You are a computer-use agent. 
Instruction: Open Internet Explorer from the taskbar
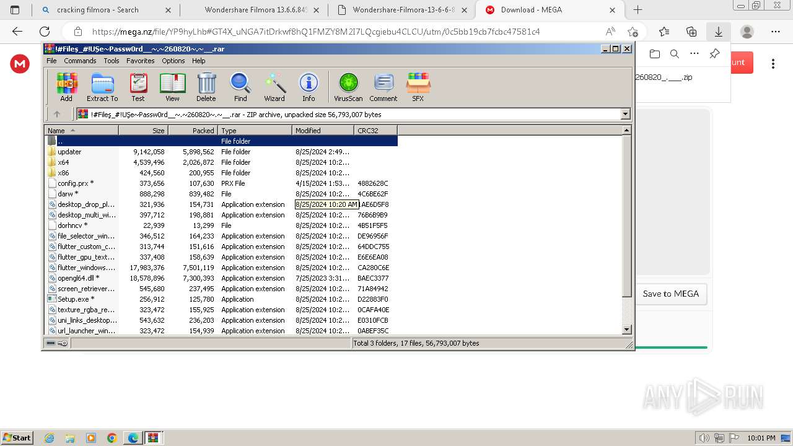coord(50,438)
